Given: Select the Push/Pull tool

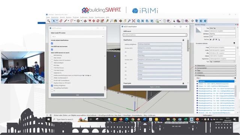Looking at the screenshot, I should tap(85, 21).
